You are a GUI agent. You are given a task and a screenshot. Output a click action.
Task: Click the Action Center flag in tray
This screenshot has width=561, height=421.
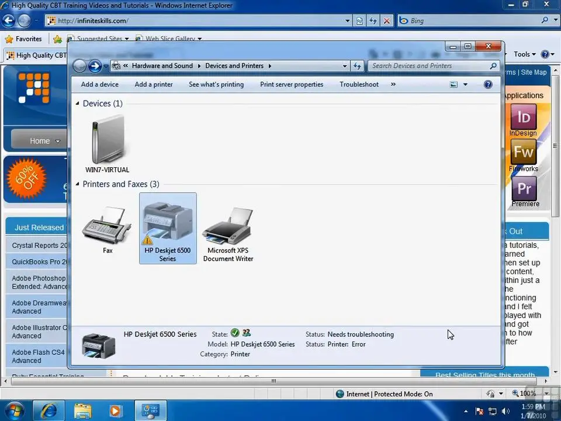coord(479,411)
